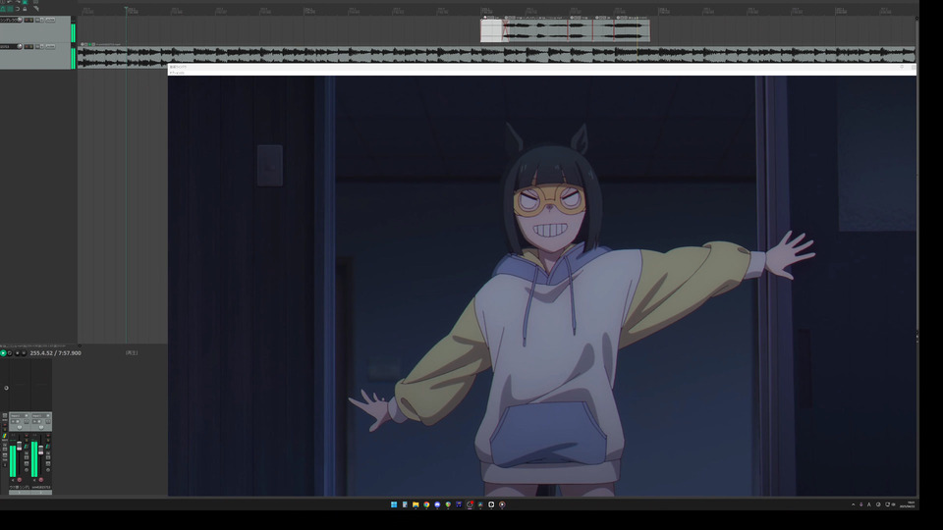The height and width of the screenshot is (530, 943).
Task: Click the pan knob on first mixer strip
Action: tap(20, 427)
